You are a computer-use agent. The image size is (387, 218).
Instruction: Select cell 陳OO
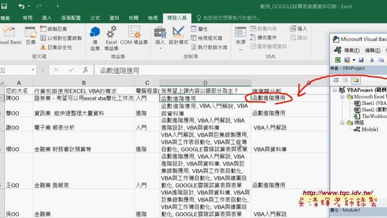(x=19, y=98)
